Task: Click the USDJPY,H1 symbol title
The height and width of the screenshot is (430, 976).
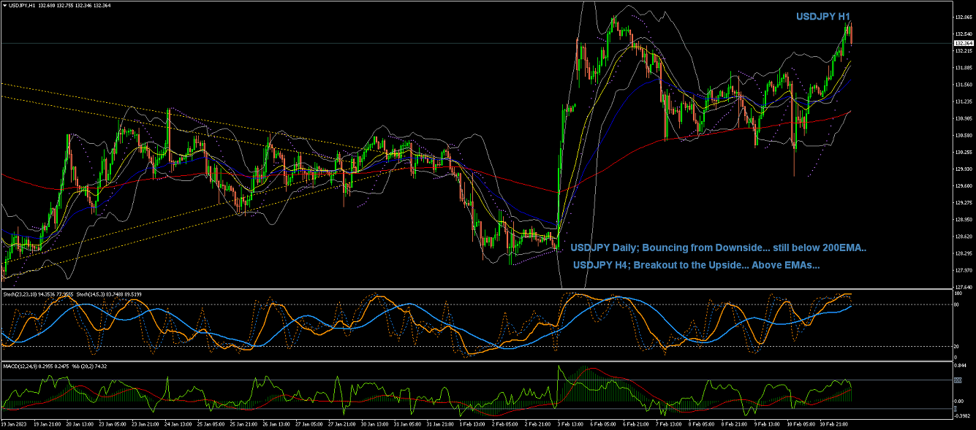Action: point(18,5)
